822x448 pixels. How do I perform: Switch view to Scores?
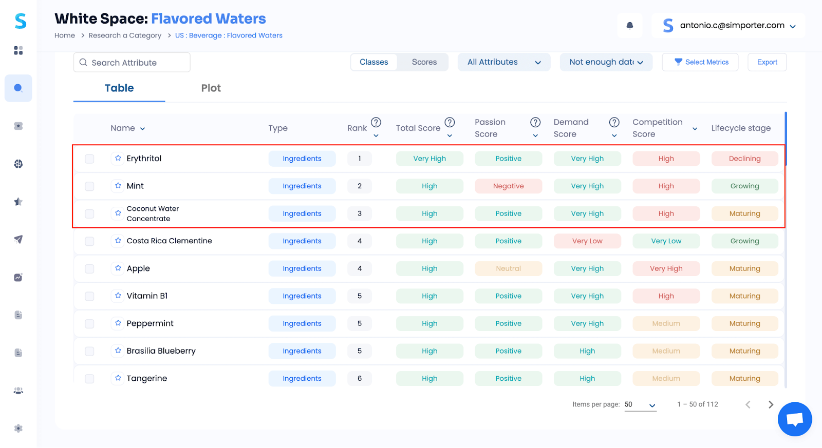tap(424, 62)
